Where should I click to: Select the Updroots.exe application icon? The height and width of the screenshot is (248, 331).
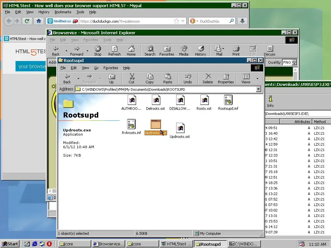coord(156,127)
